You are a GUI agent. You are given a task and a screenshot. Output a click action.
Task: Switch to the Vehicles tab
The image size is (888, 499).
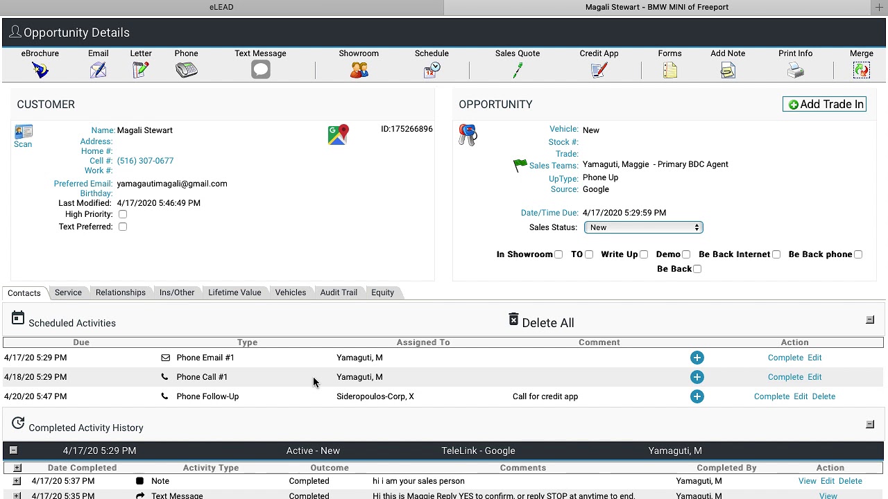[291, 292]
